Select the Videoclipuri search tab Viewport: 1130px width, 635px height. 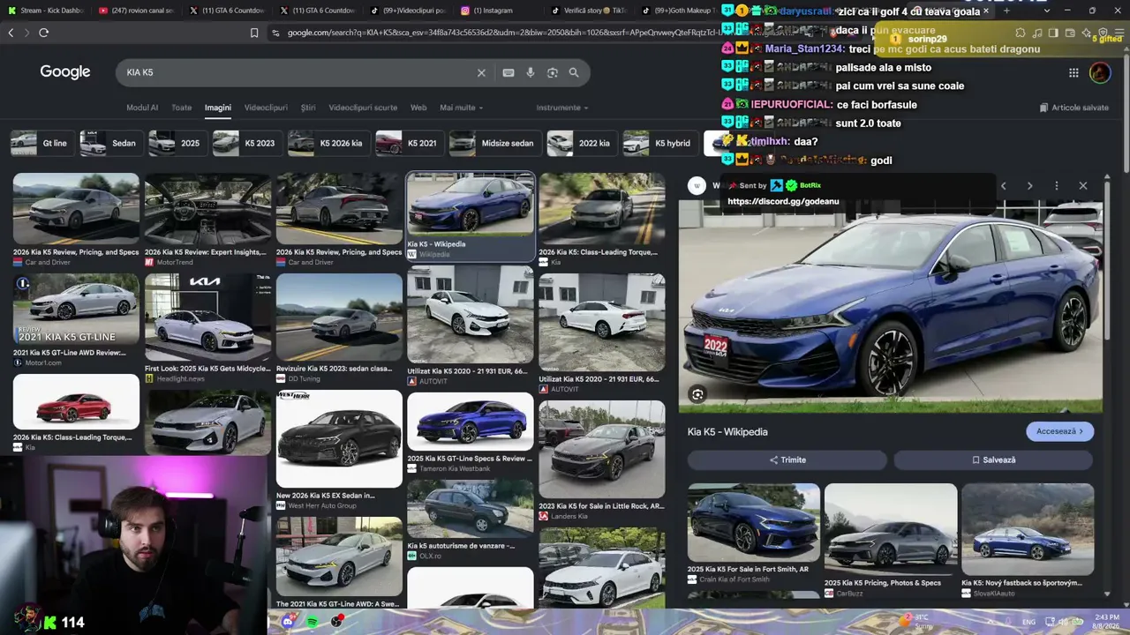pyautogui.click(x=266, y=108)
